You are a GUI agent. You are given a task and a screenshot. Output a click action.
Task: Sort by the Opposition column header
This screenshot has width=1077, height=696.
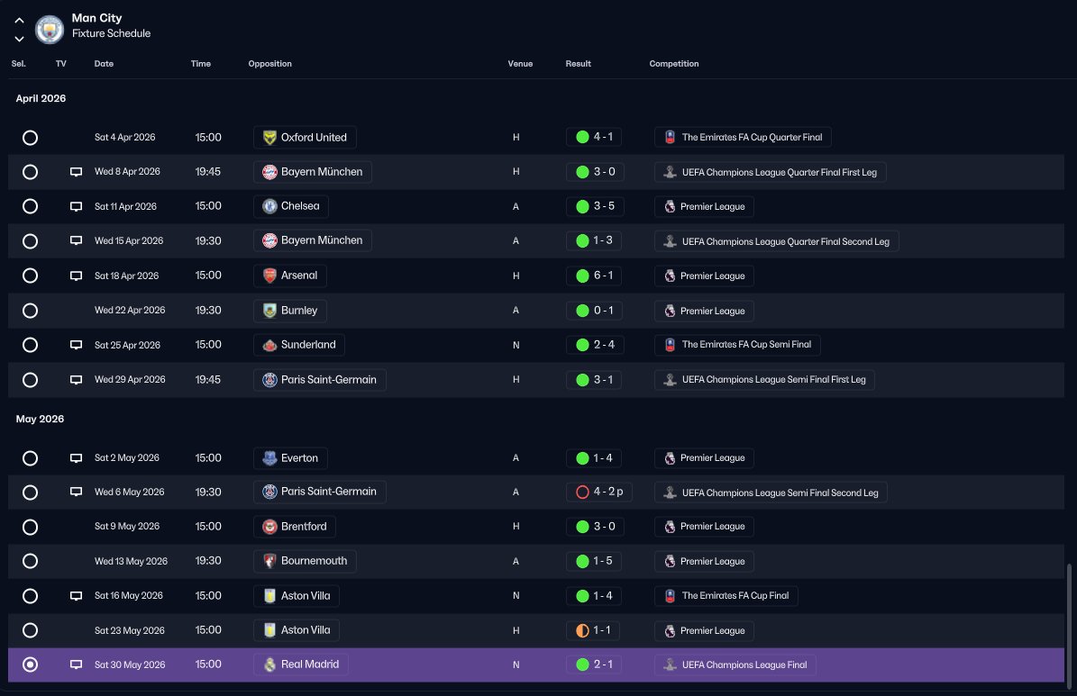(x=270, y=64)
